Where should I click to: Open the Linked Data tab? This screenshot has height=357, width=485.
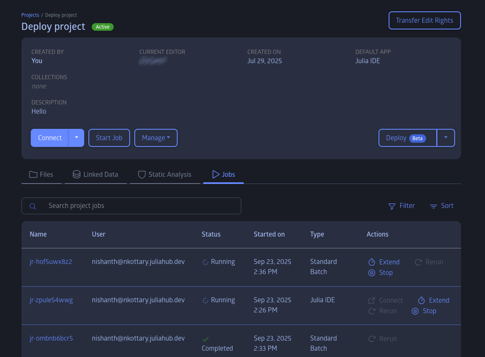(x=96, y=174)
